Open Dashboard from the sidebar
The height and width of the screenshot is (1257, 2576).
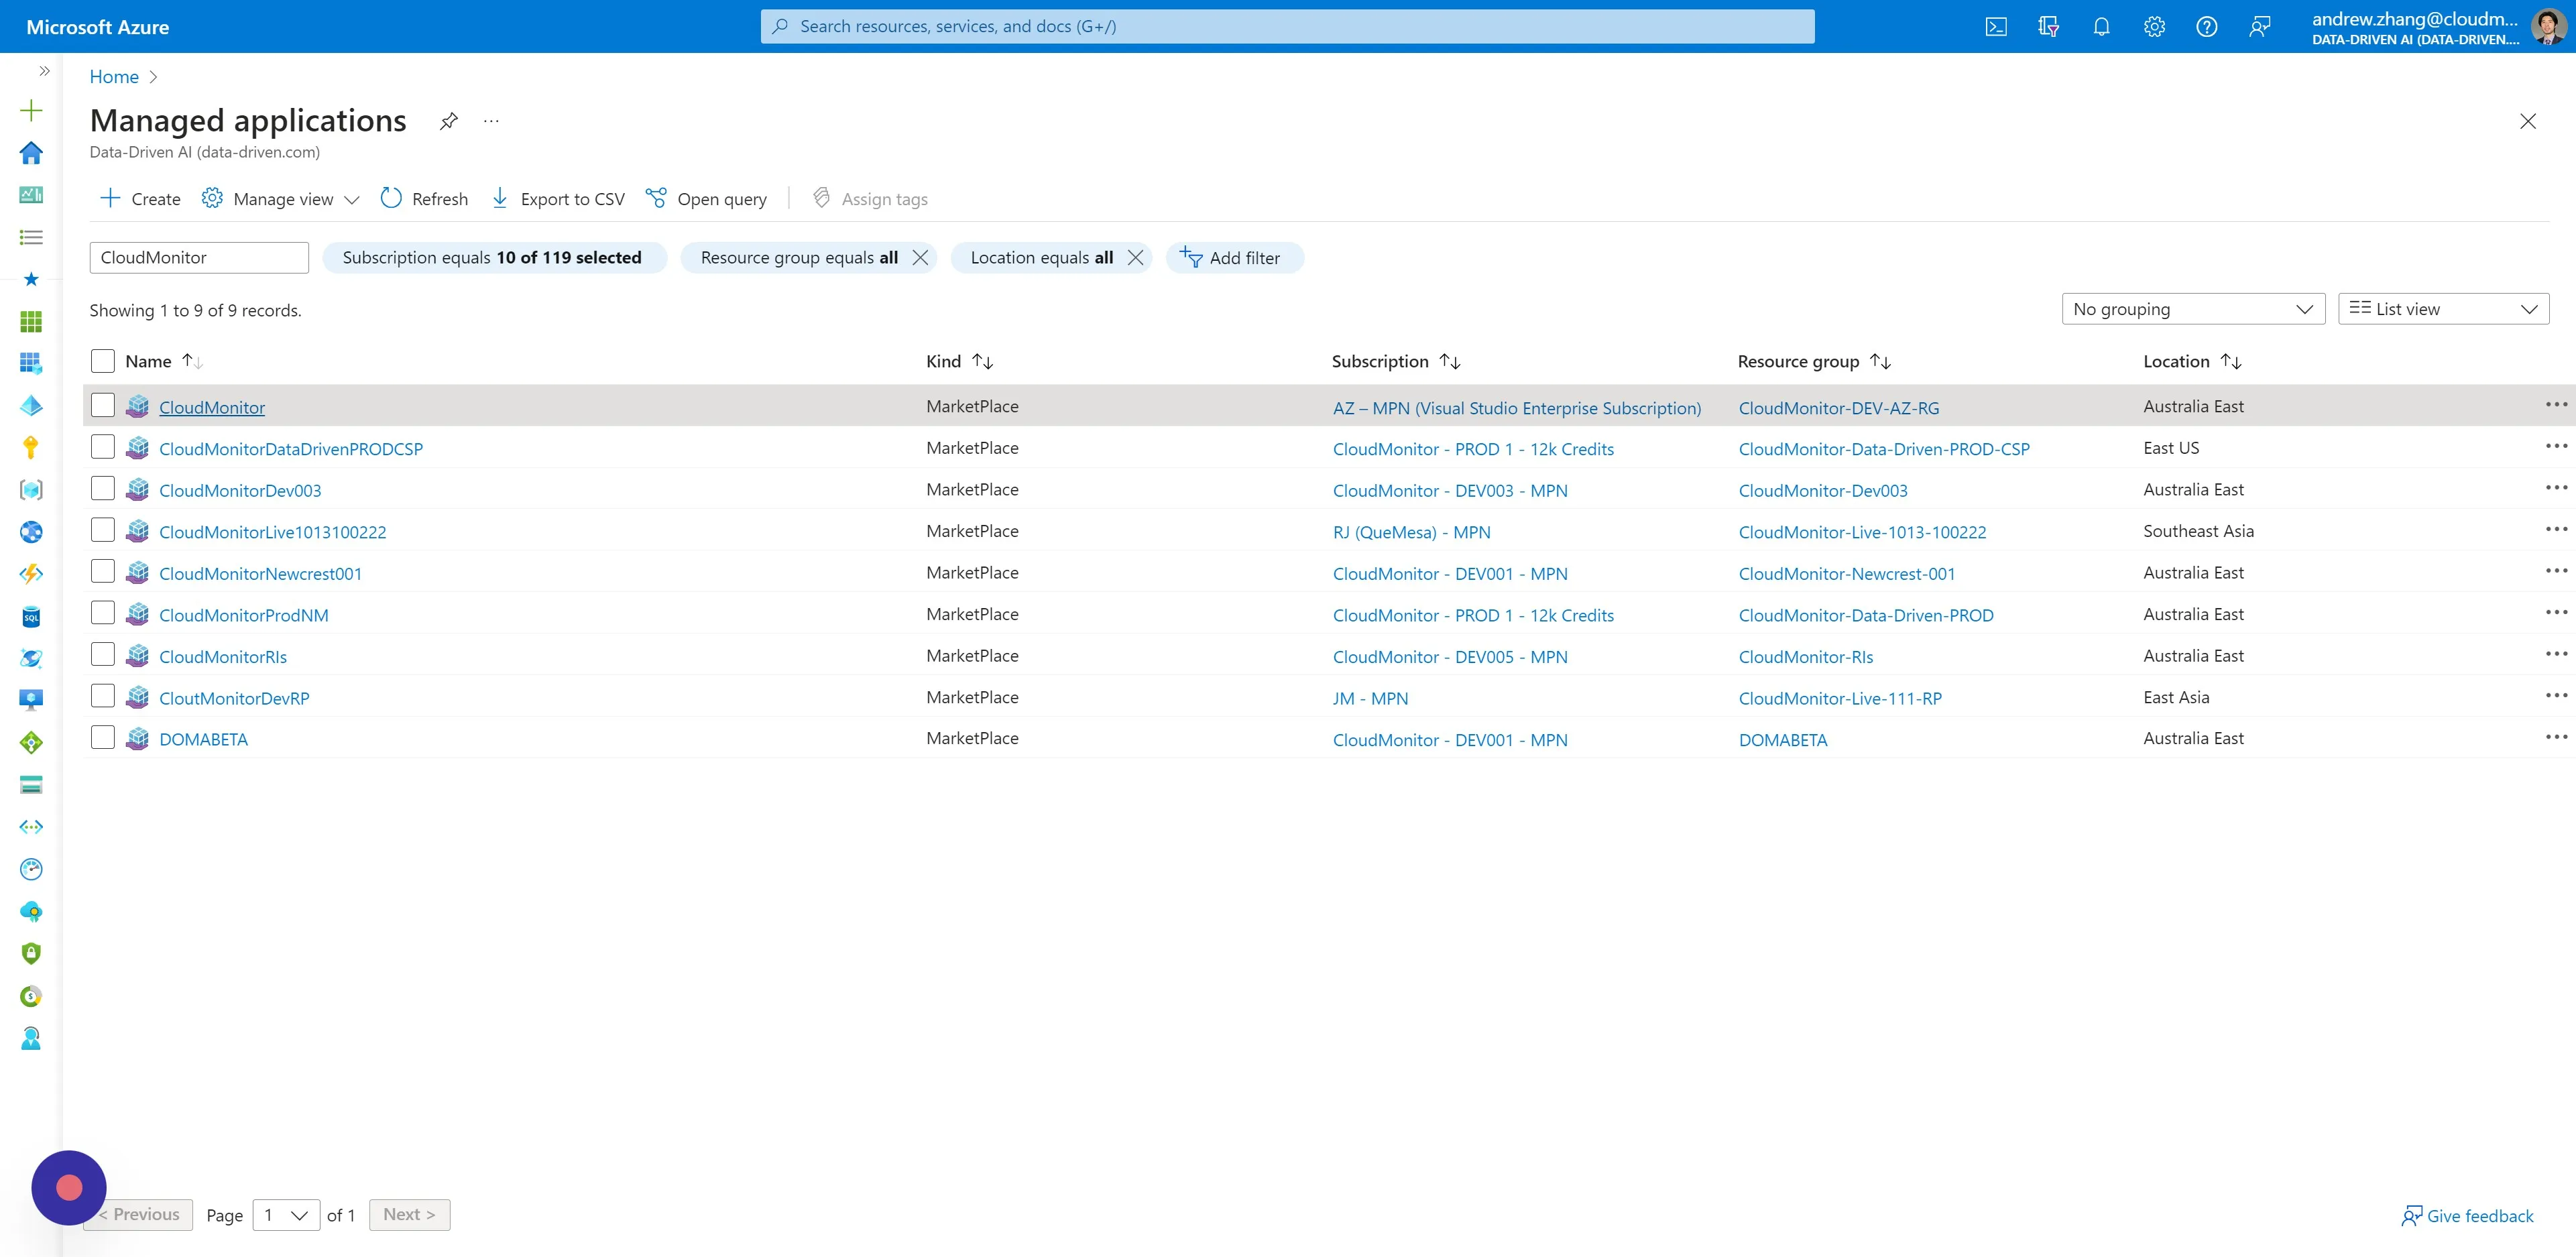tap(31, 194)
